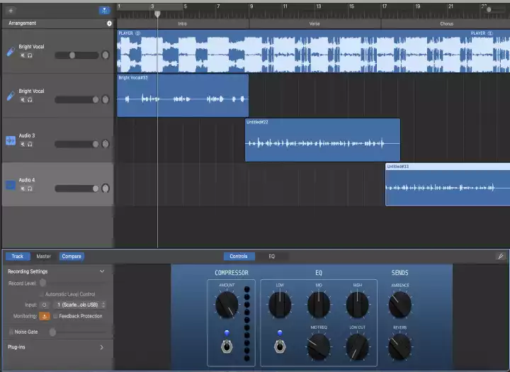This screenshot has height=372, width=510.
Task: Toggle the Feedback Protection checkbox
Action: (x=56, y=316)
